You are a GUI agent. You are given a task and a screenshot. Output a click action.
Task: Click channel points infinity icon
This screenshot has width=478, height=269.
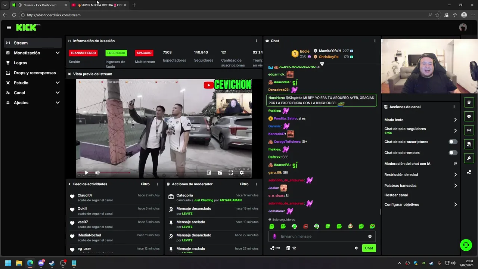coord(275,248)
